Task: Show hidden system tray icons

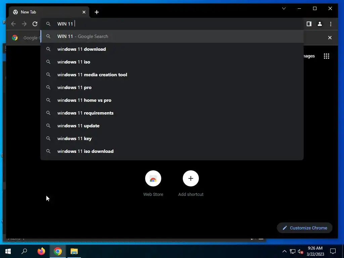Action: pyautogui.click(x=284, y=251)
